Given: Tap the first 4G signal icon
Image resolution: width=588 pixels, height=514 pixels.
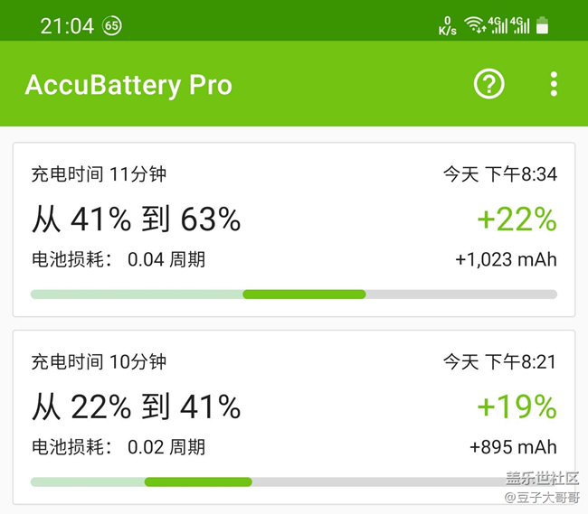Looking at the screenshot, I should point(498,25).
